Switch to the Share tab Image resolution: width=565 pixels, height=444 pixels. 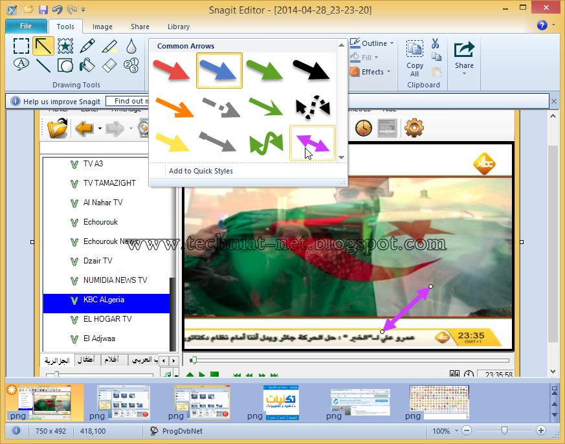(140, 27)
